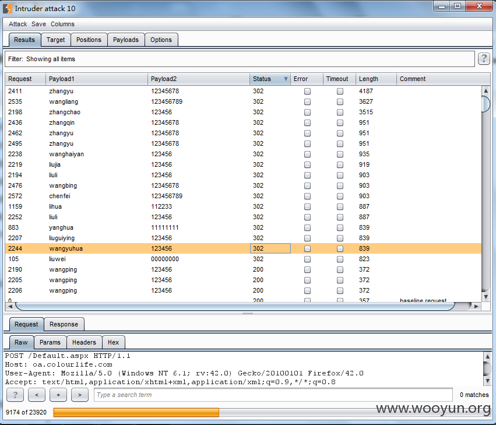Switch to the Target tab
The image size is (496, 425).
tap(56, 40)
